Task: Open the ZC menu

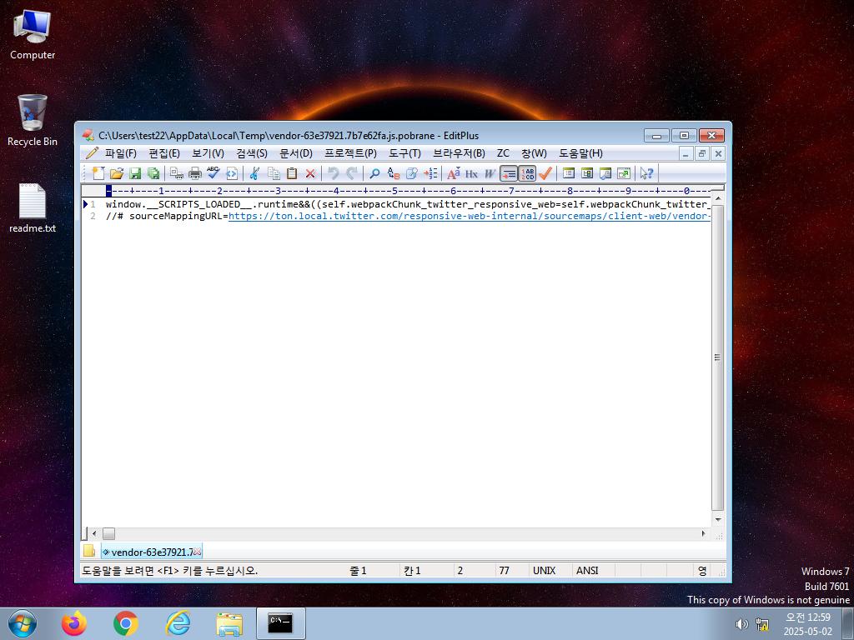Action: click(503, 153)
